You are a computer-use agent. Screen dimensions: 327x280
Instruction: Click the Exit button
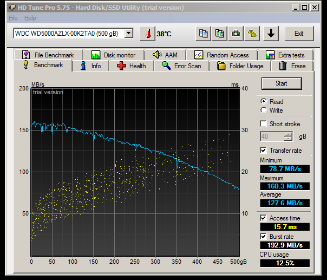pos(299,34)
